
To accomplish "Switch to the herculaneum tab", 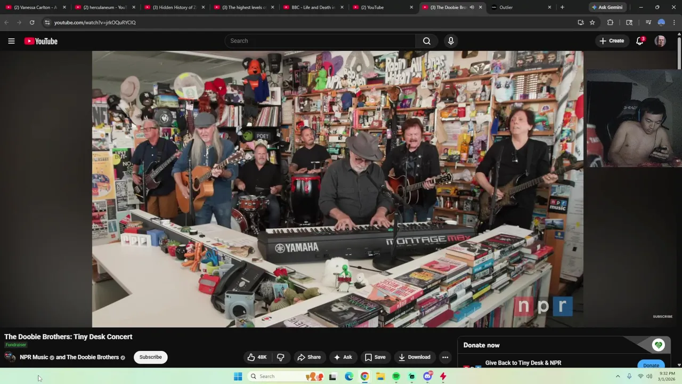I will tap(104, 7).
